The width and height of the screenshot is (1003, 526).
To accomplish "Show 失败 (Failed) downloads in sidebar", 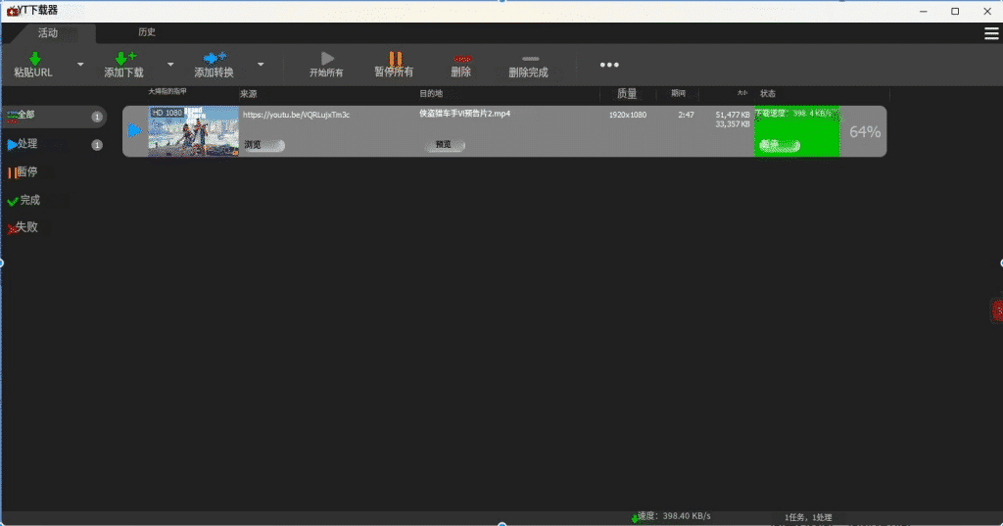I will click(x=27, y=227).
